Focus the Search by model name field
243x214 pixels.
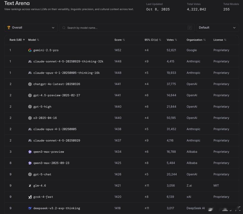(125, 28)
